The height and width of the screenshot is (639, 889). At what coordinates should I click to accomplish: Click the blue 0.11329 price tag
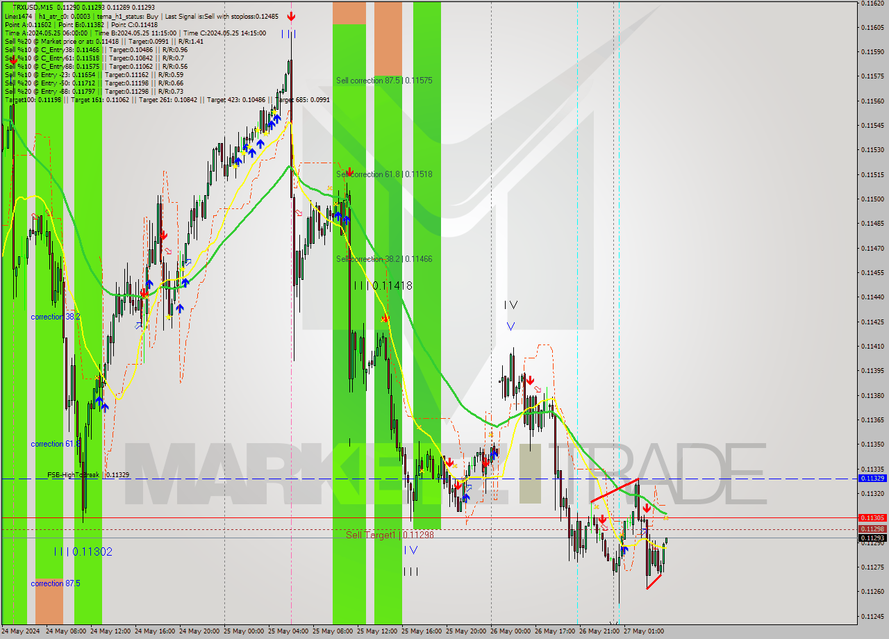point(872,479)
